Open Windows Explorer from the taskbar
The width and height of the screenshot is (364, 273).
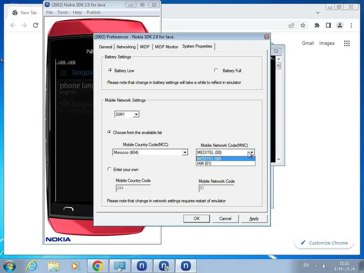[54, 266]
